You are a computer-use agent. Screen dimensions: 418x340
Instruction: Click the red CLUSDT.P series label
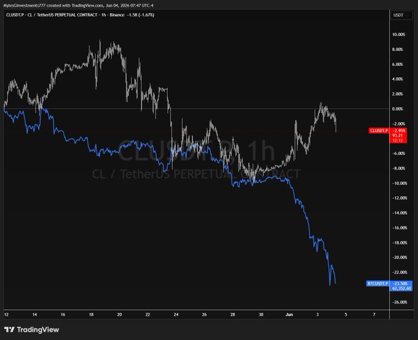379,131
